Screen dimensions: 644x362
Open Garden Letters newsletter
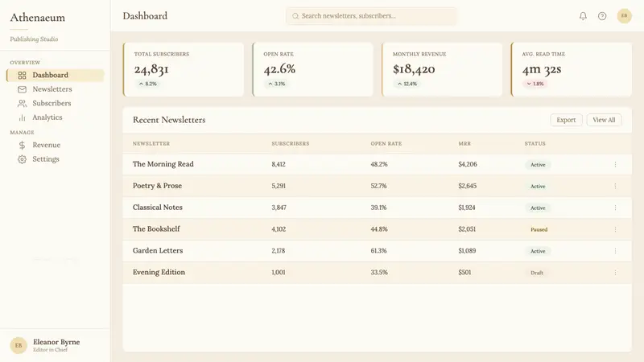pos(158,251)
